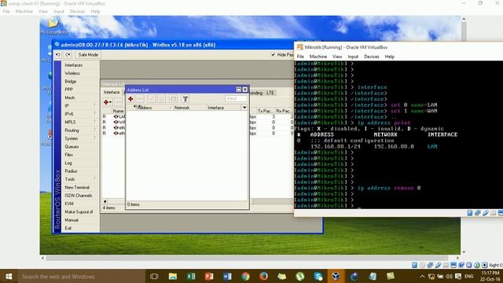Open the filter funnel in Address List
503x283 pixels.
click(x=185, y=99)
